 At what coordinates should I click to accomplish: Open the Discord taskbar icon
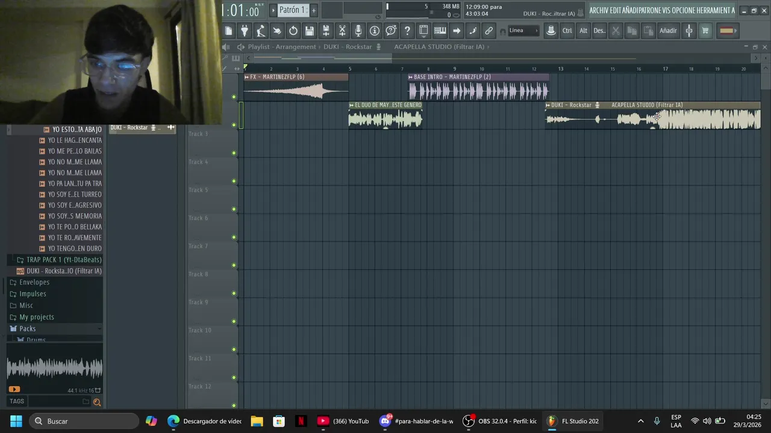pyautogui.click(x=385, y=421)
